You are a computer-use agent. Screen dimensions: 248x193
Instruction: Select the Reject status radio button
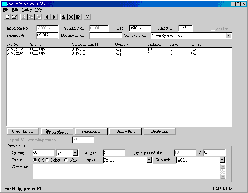tap(47, 160)
